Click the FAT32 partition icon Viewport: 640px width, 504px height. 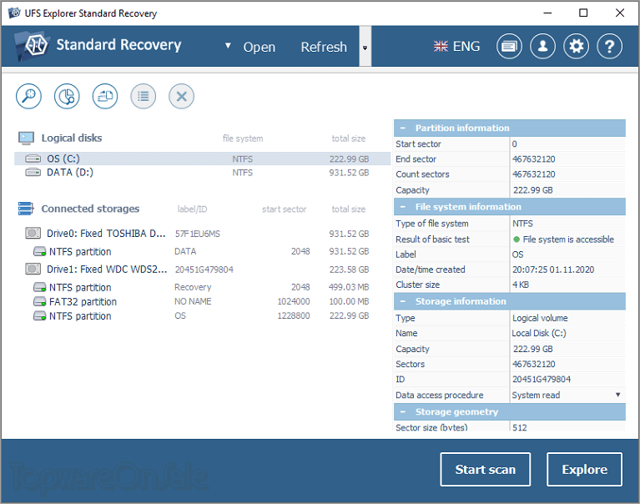(39, 302)
